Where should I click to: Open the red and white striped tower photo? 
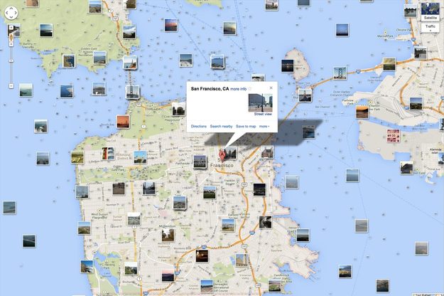[108, 154]
